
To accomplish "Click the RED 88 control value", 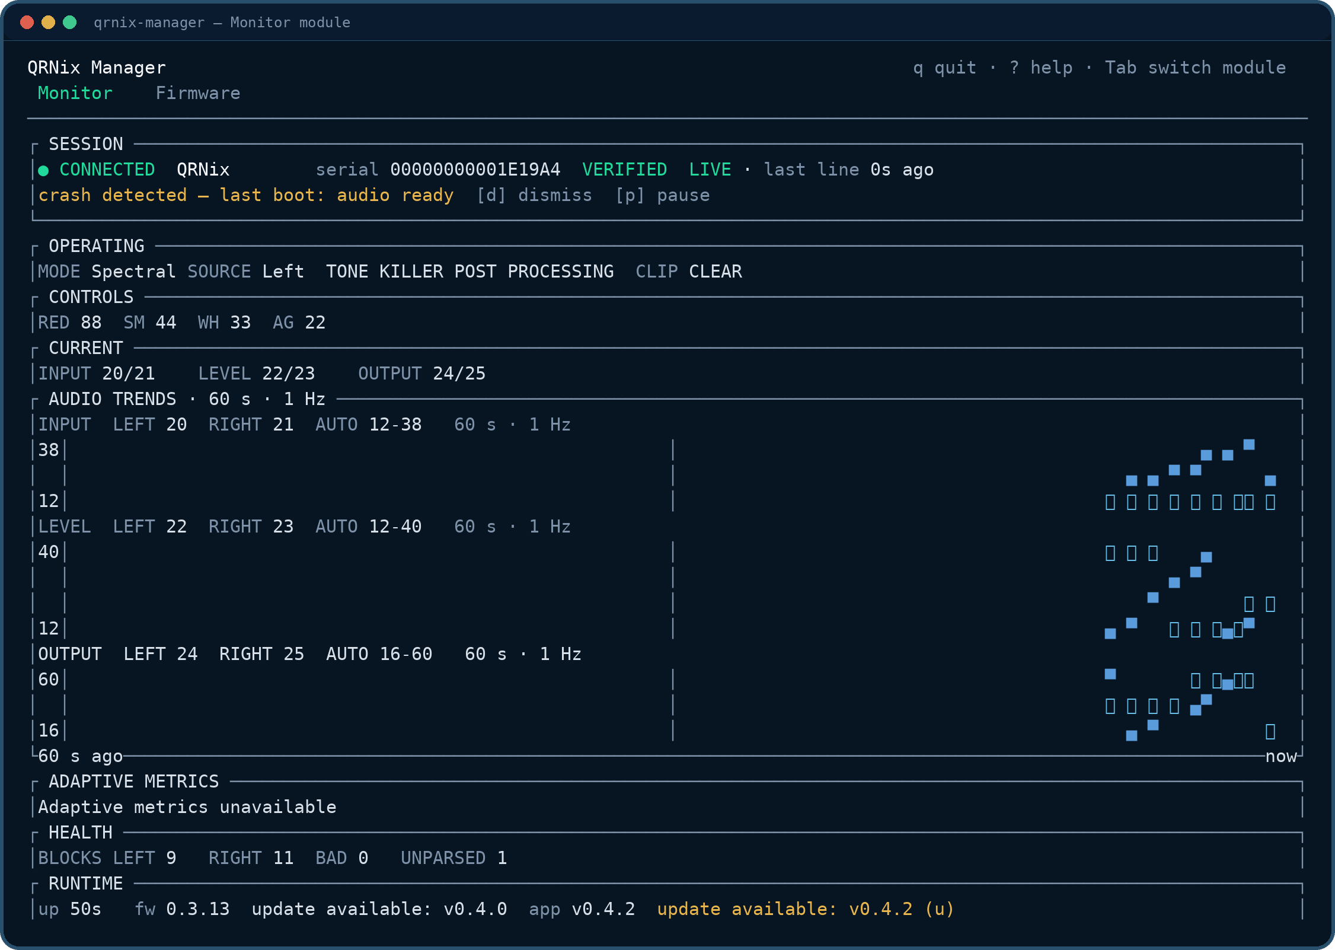I will point(70,323).
